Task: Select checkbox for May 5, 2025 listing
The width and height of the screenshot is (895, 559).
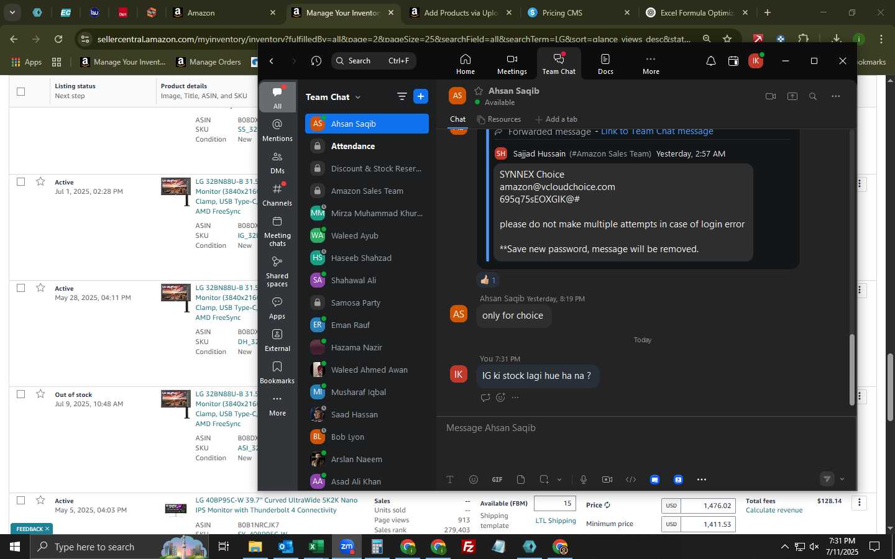Action: tap(21, 500)
